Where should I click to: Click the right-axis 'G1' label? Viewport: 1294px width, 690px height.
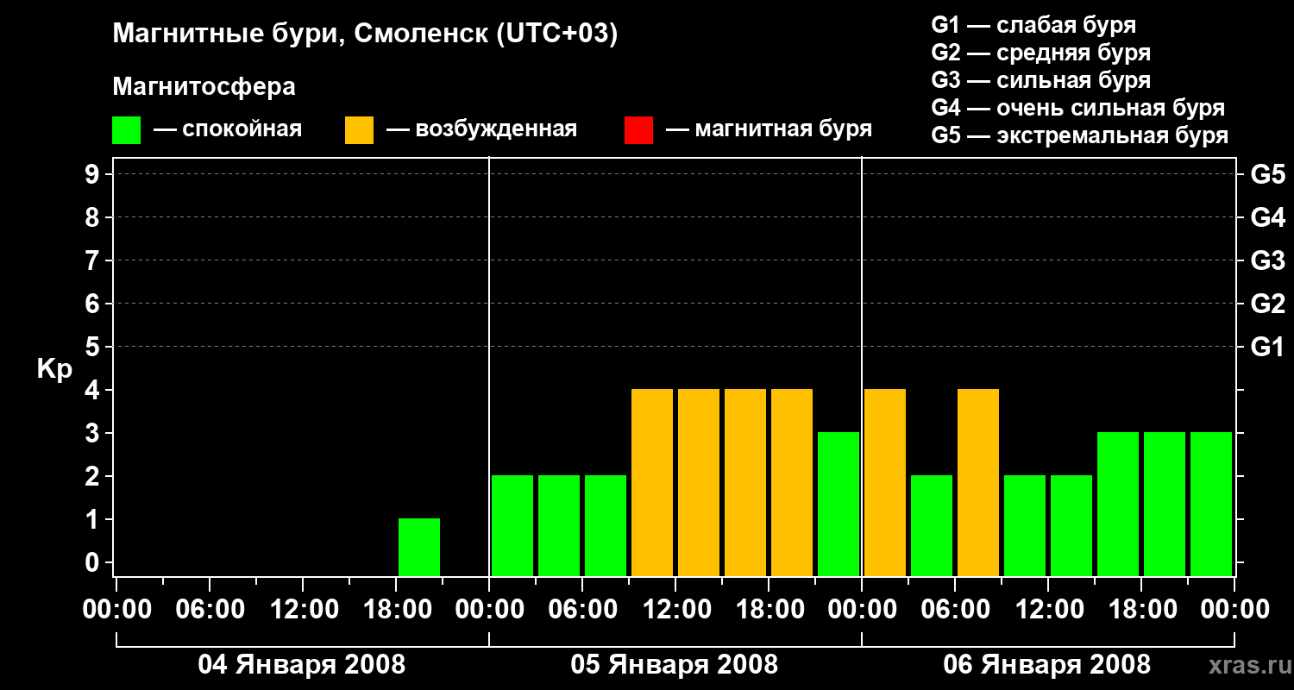(1268, 347)
